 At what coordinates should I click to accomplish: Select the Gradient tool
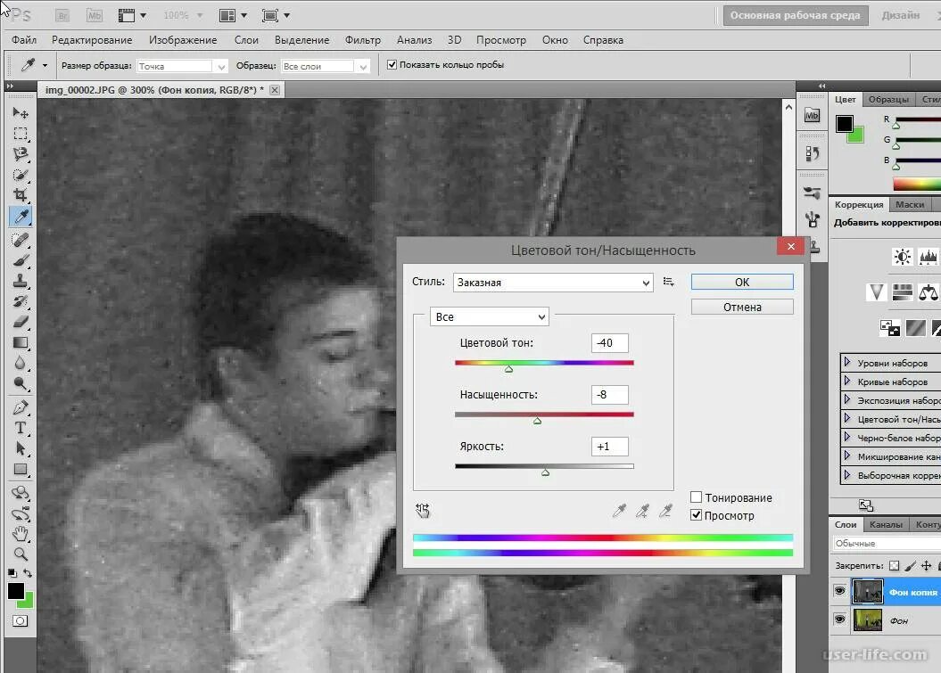tap(21, 342)
